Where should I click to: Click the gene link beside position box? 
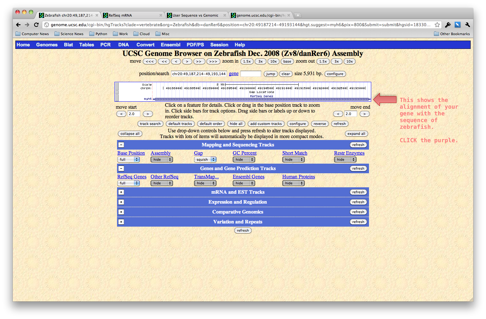click(x=234, y=74)
